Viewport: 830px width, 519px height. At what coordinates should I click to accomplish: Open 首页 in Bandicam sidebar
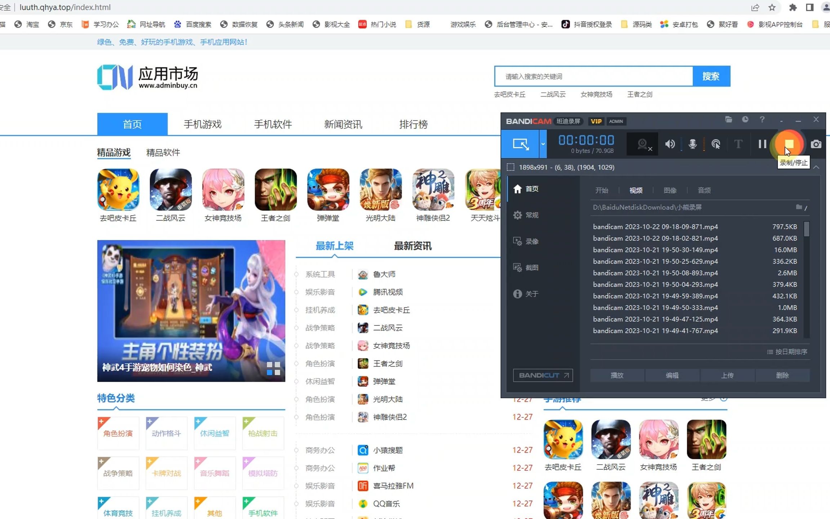coord(526,189)
